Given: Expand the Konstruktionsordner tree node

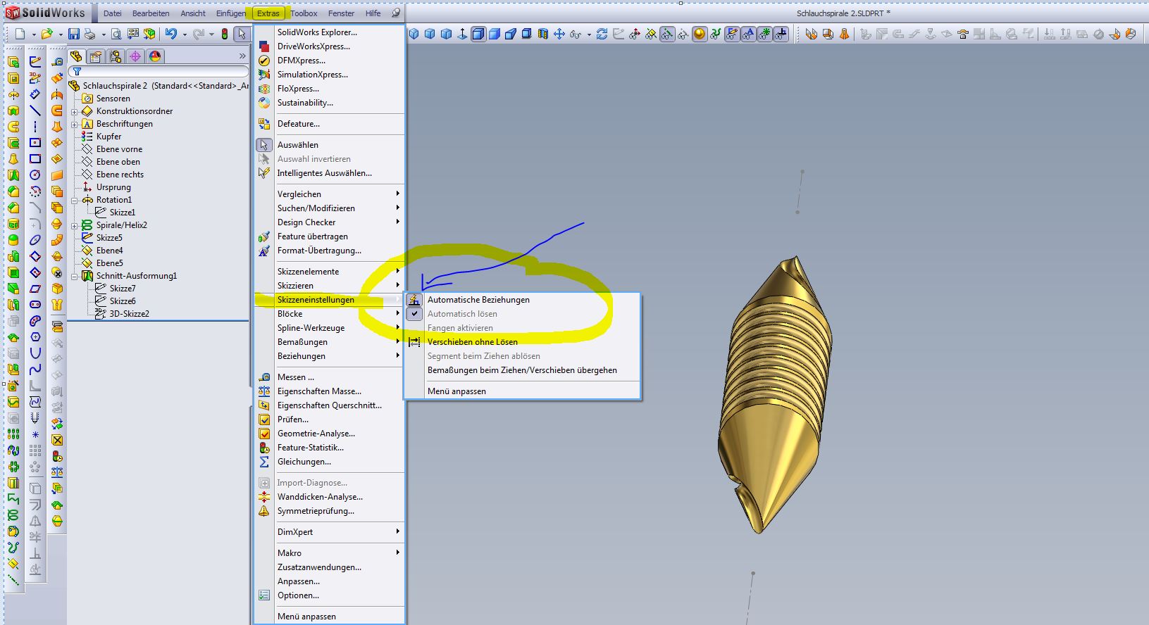Looking at the screenshot, I should pos(75,111).
